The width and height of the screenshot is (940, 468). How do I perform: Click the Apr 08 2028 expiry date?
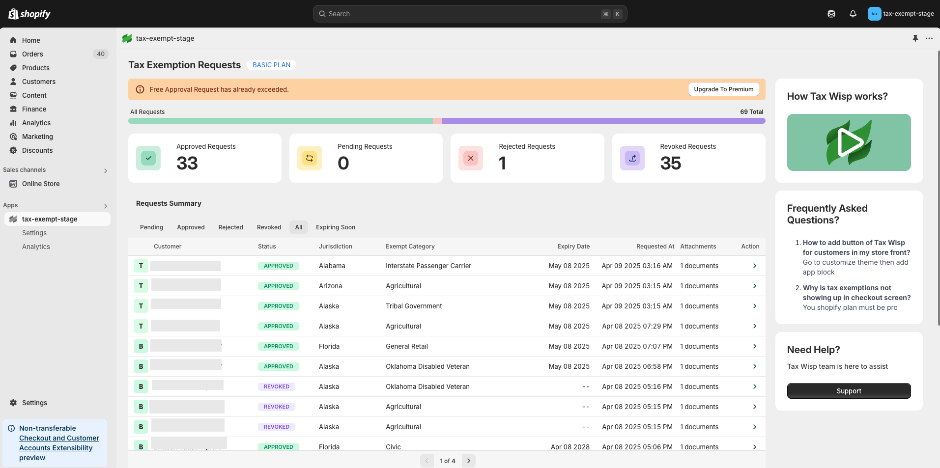click(x=570, y=447)
